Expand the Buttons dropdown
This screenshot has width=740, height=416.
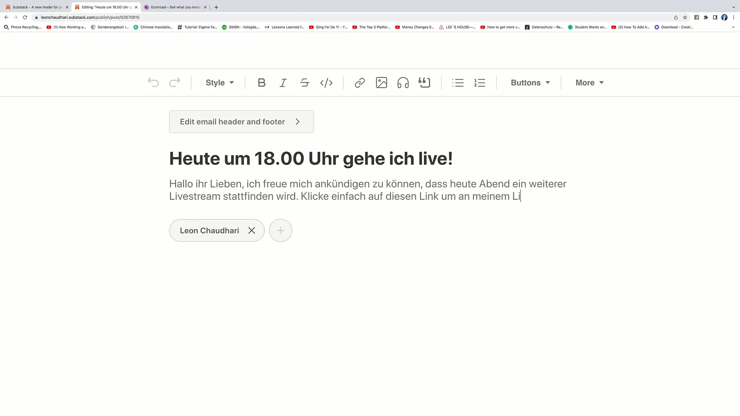(x=531, y=82)
